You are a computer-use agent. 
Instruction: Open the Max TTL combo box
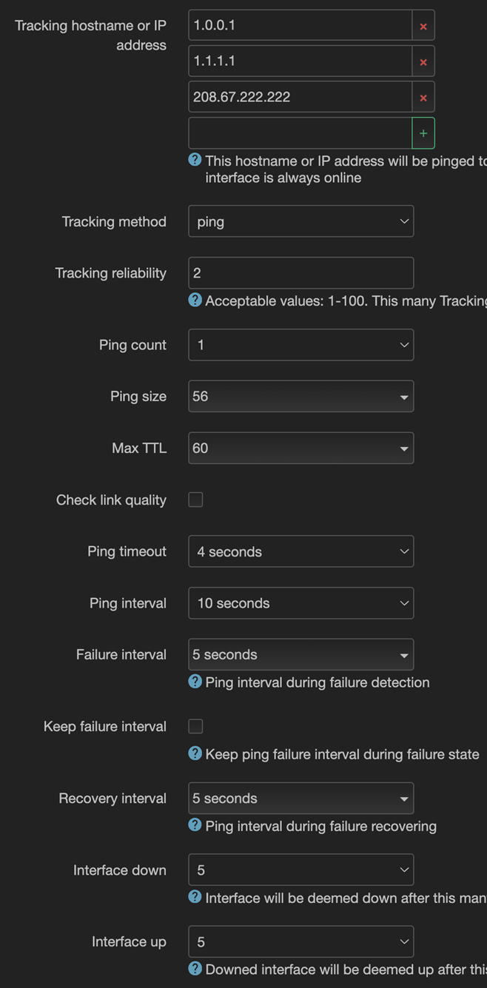point(300,448)
